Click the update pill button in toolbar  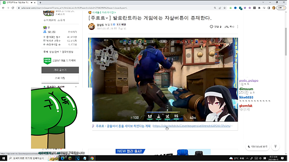[281, 8]
